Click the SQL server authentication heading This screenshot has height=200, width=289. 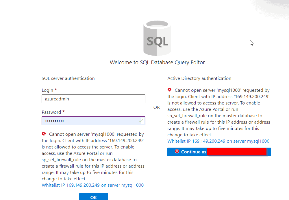[68, 78]
